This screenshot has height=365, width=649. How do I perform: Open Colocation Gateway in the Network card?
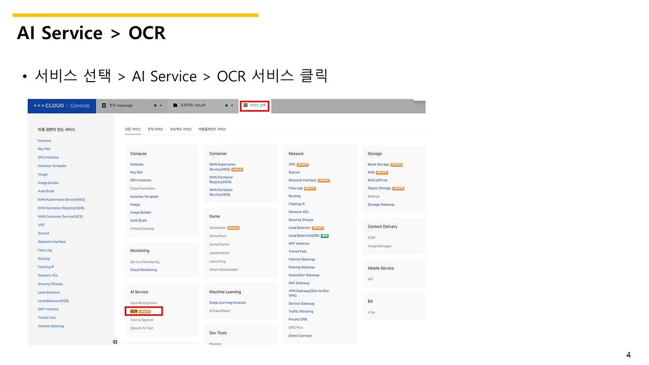point(304,275)
